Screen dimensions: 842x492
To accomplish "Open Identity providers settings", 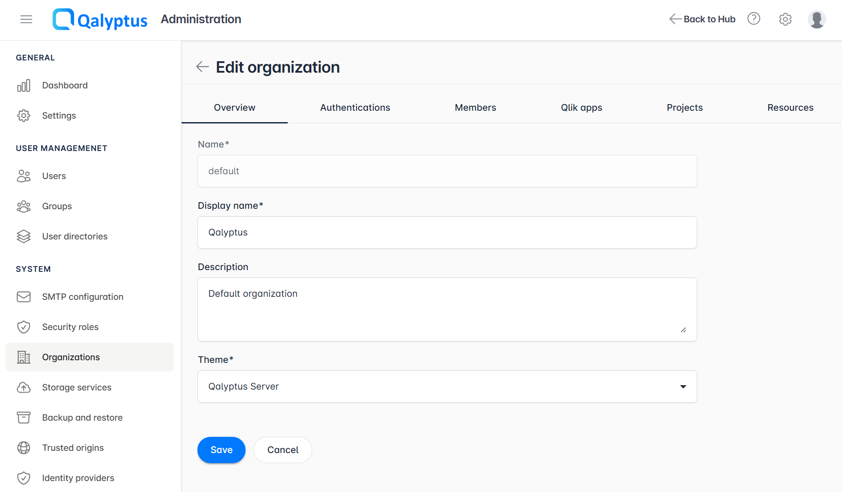I will click(78, 478).
